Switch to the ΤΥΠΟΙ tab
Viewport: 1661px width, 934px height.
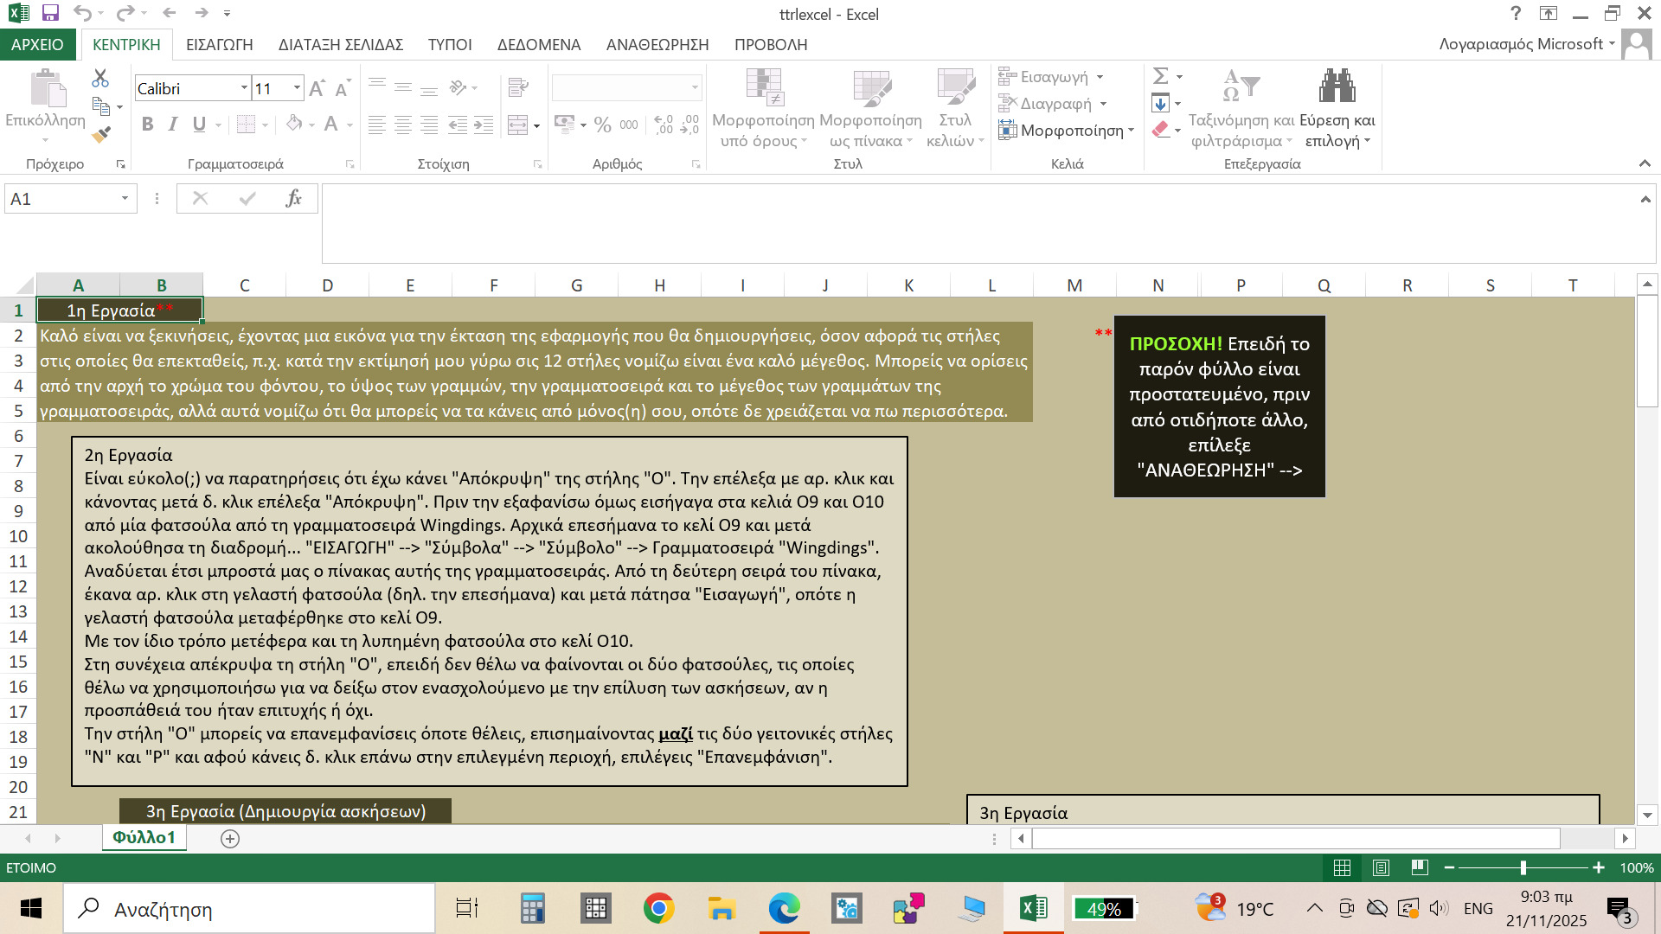(450, 45)
